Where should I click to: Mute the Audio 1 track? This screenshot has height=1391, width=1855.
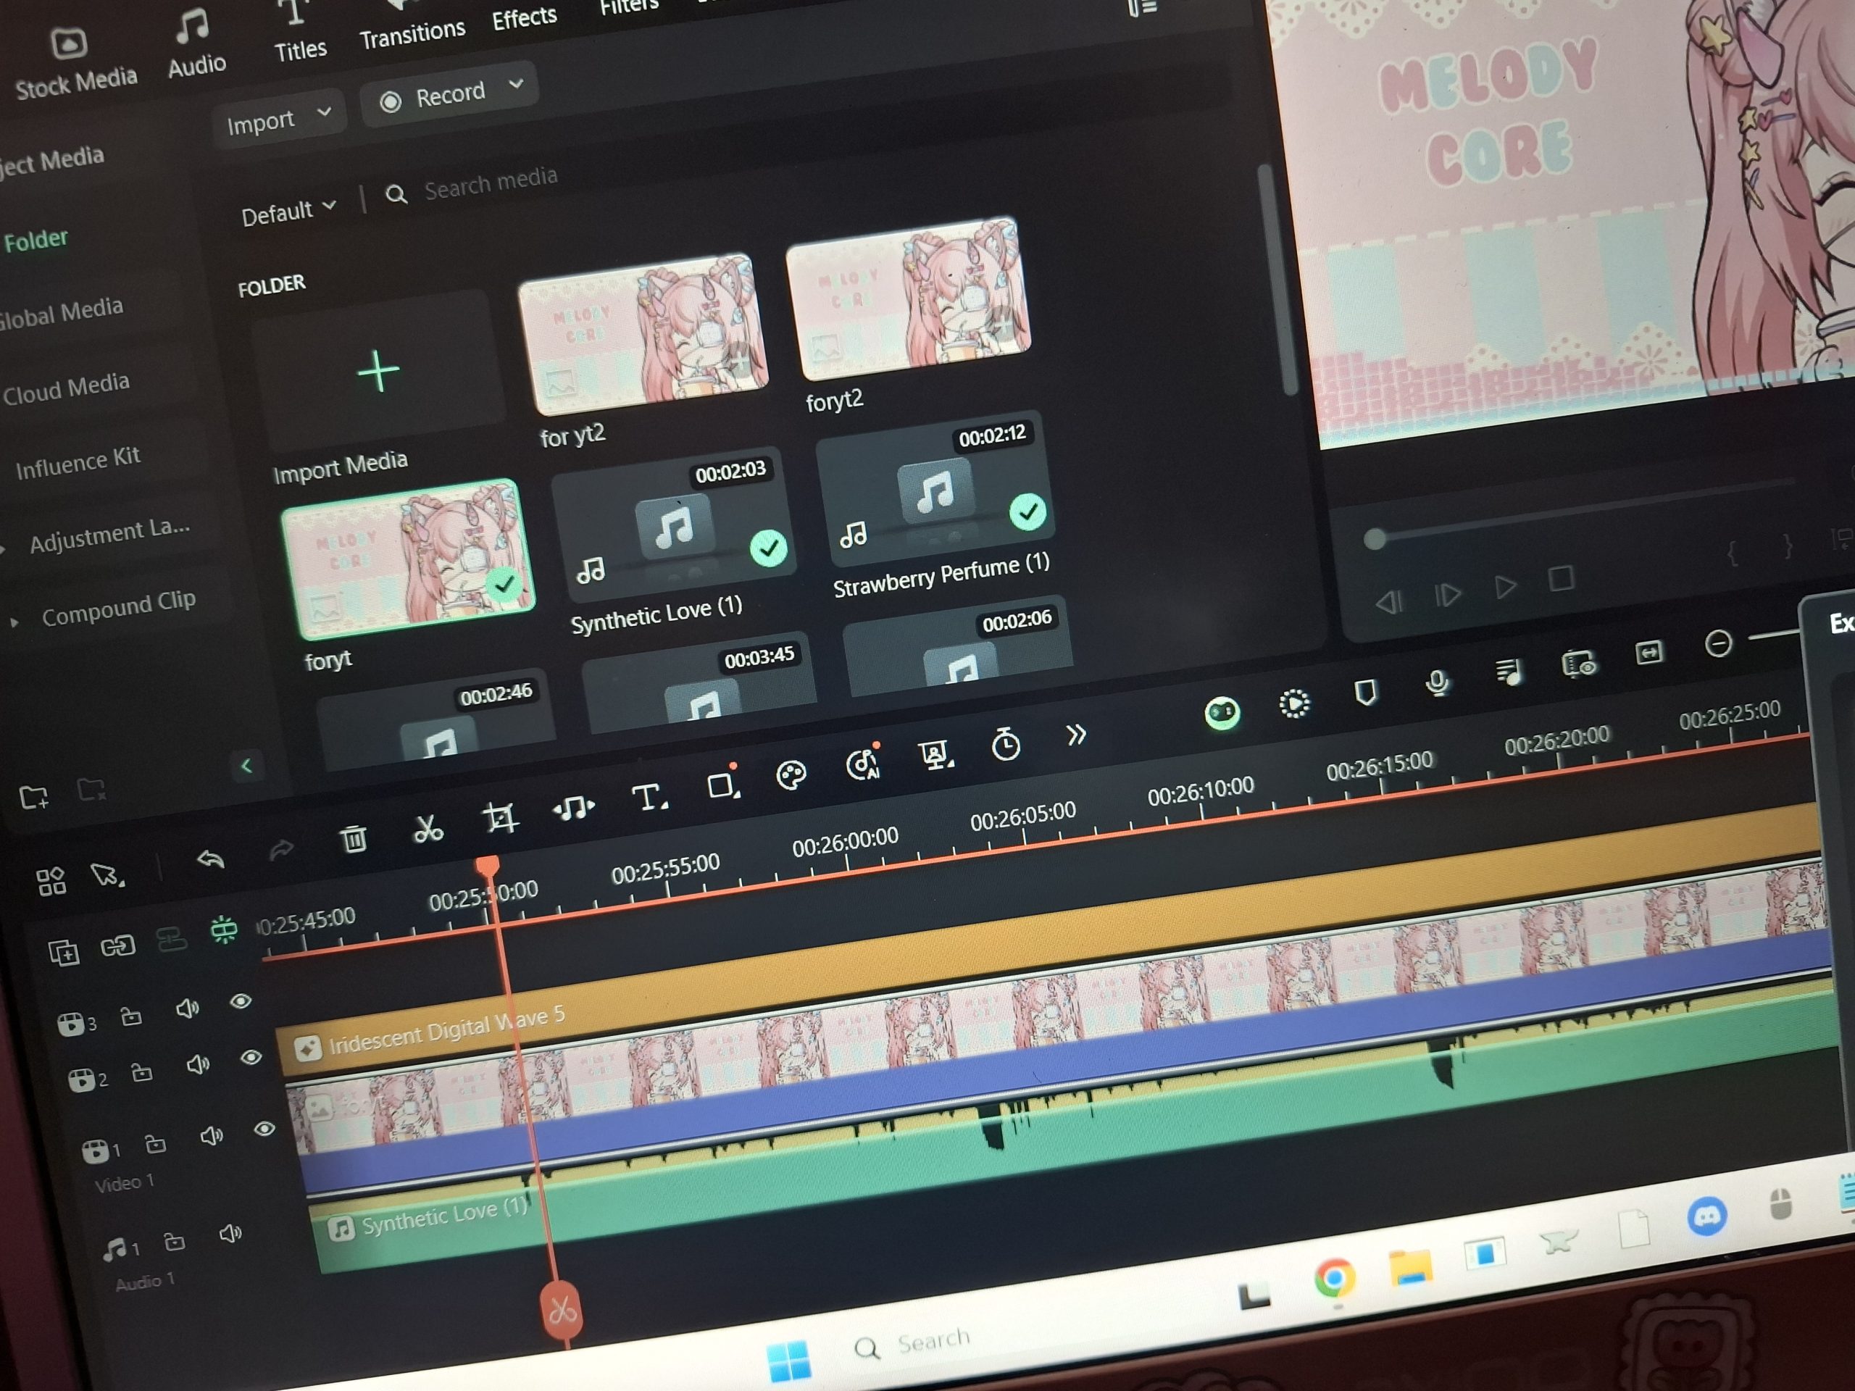click(x=230, y=1233)
